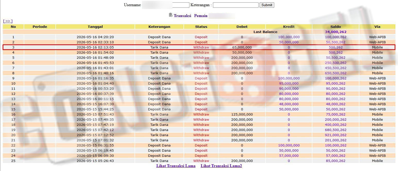Focus the Keterangan text field
The image size is (398, 171).
pyautogui.click(x=236, y=5)
